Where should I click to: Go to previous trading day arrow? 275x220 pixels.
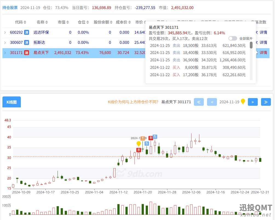coord(212,102)
